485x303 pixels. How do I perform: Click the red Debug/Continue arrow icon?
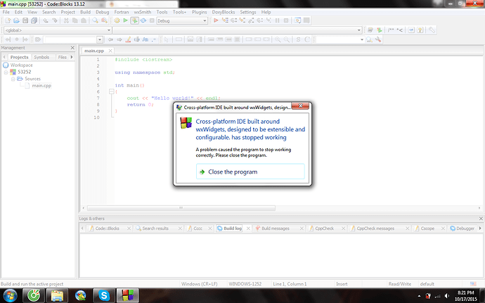pyautogui.click(x=216, y=20)
